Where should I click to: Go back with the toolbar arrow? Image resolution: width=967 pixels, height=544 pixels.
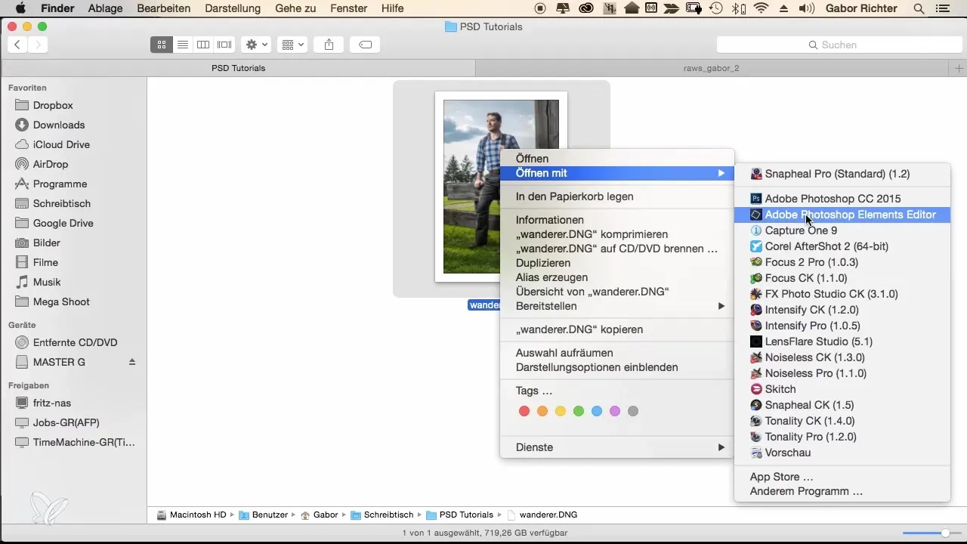pyautogui.click(x=17, y=45)
